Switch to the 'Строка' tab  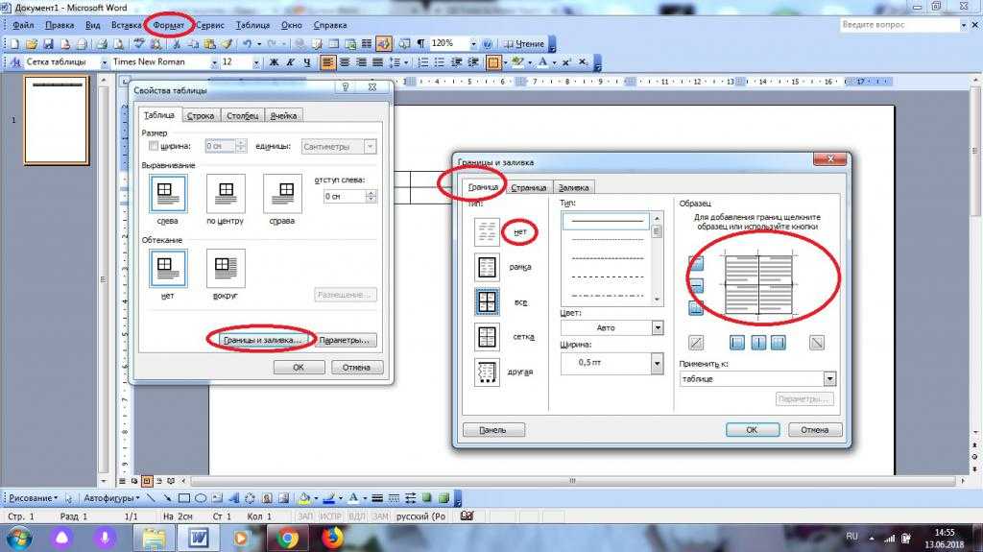tap(201, 116)
